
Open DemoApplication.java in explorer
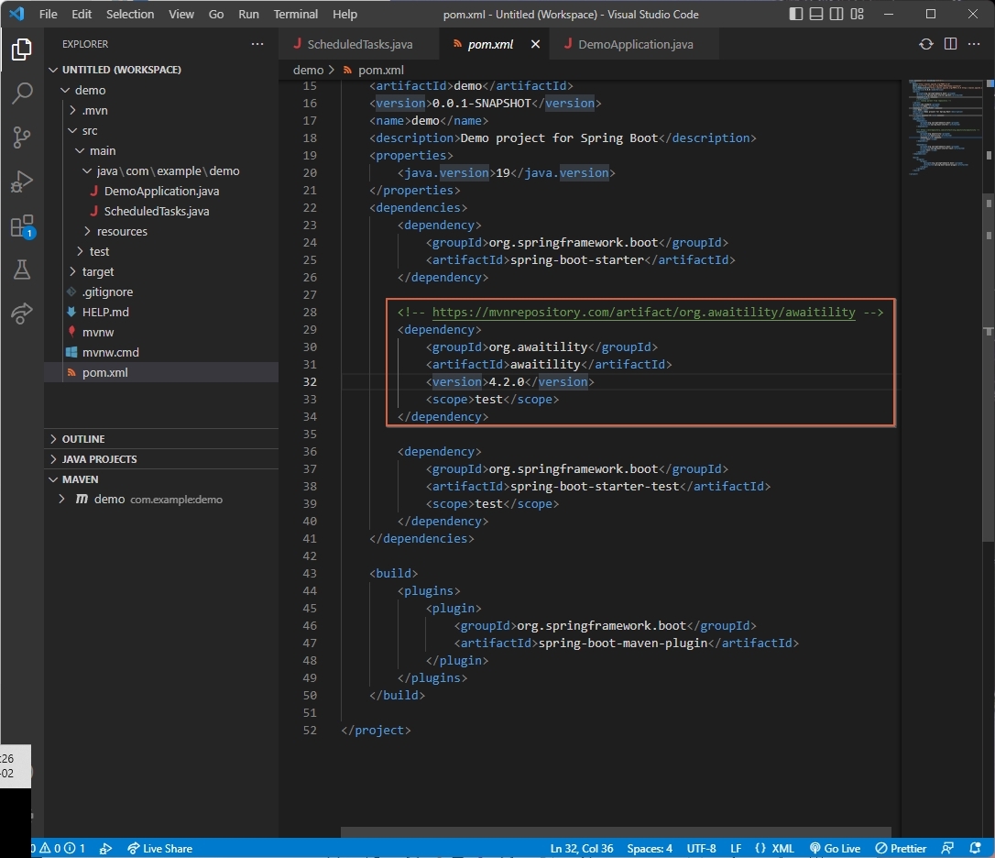[161, 192]
